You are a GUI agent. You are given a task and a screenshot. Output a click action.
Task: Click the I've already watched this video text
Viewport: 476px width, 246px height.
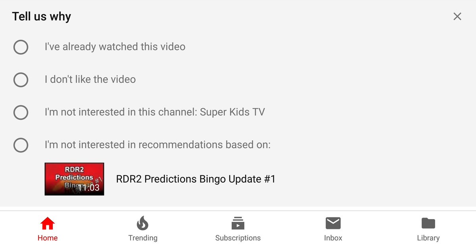(x=115, y=47)
